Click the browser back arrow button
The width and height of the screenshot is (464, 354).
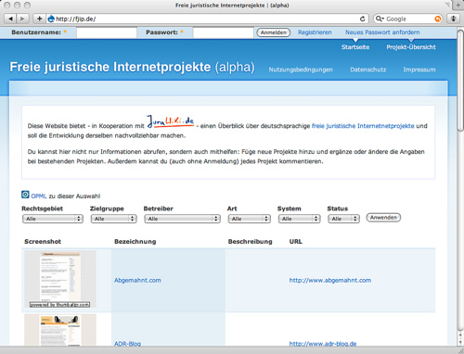(10, 19)
